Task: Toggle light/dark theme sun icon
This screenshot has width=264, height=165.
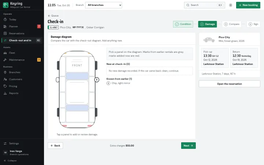Action: pyautogui.click(x=231, y=5)
